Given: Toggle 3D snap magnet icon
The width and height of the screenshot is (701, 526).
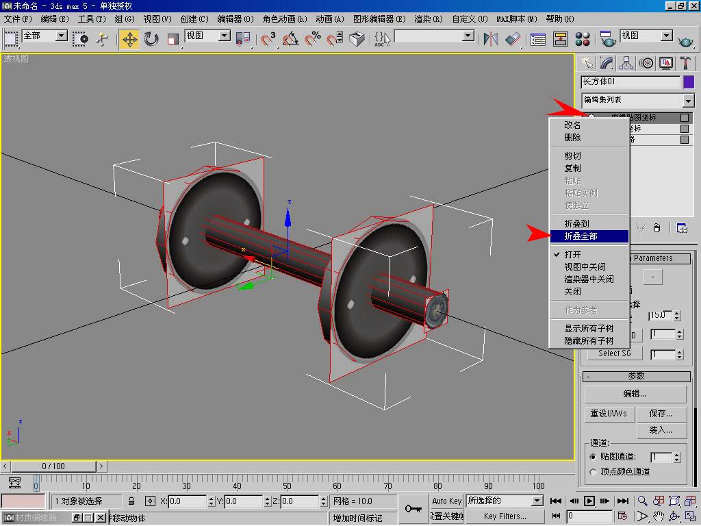Looking at the screenshot, I should coord(268,39).
